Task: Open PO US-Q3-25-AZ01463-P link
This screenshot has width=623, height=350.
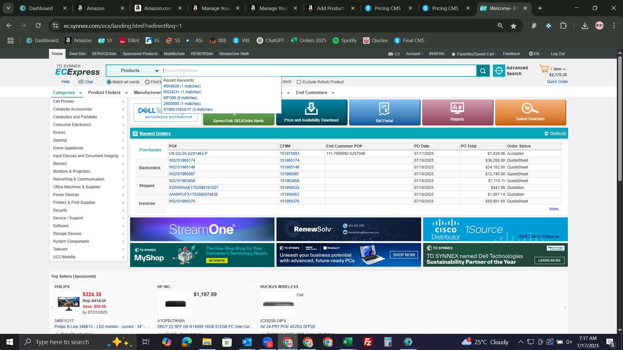Action: point(188,154)
